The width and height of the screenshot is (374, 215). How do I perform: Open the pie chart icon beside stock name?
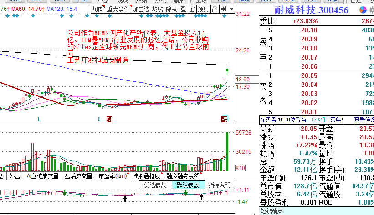(363, 10)
